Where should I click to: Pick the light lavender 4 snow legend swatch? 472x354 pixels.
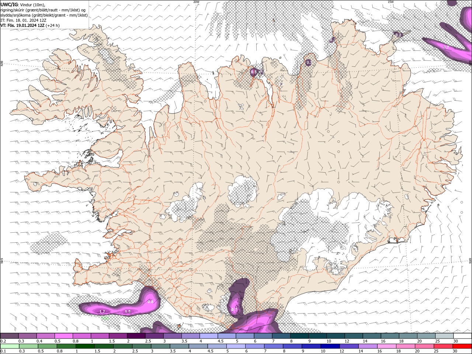coord(209,336)
